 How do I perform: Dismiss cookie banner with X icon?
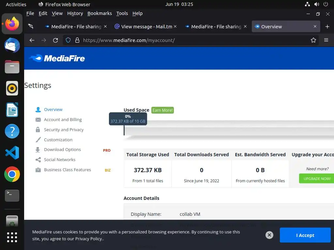(x=269, y=235)
